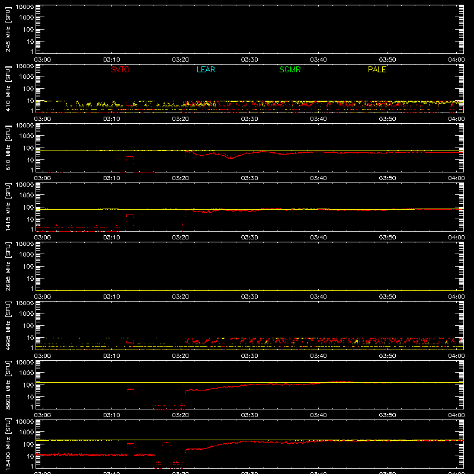The width and height of the screenshot is (474, 474).
Task: Click the 1000 tick value on 410 MHz axis
Action: 27,77
